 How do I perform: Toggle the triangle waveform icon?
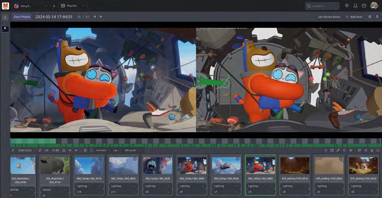[64, 150]
